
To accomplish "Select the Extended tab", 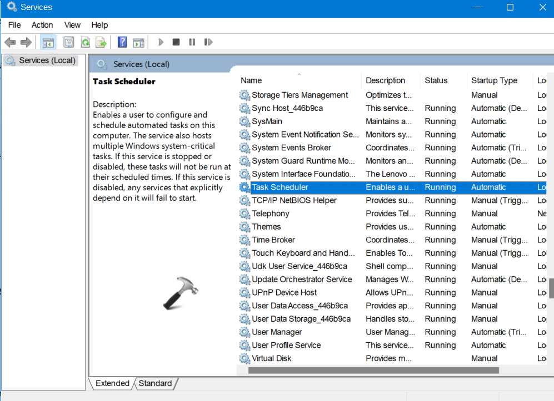I will point(112,383).
